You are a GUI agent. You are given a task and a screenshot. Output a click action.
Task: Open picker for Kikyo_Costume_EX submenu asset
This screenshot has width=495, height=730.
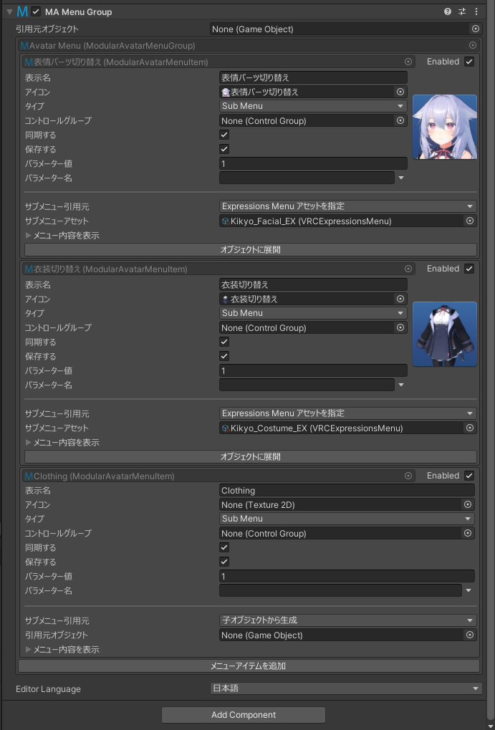pyautogui.click(x=470, y=428)
